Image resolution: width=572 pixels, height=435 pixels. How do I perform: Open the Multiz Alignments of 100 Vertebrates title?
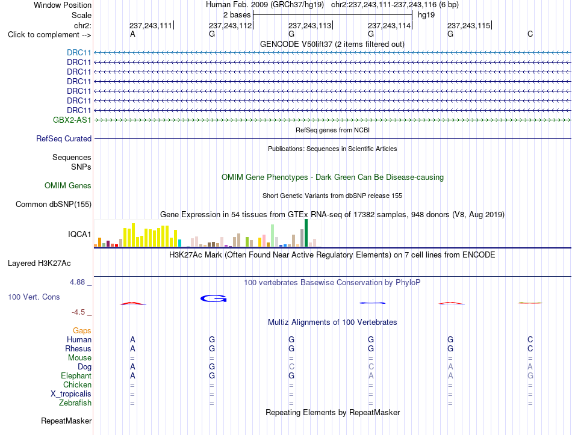pyautogui.click(x=332, y=322)
